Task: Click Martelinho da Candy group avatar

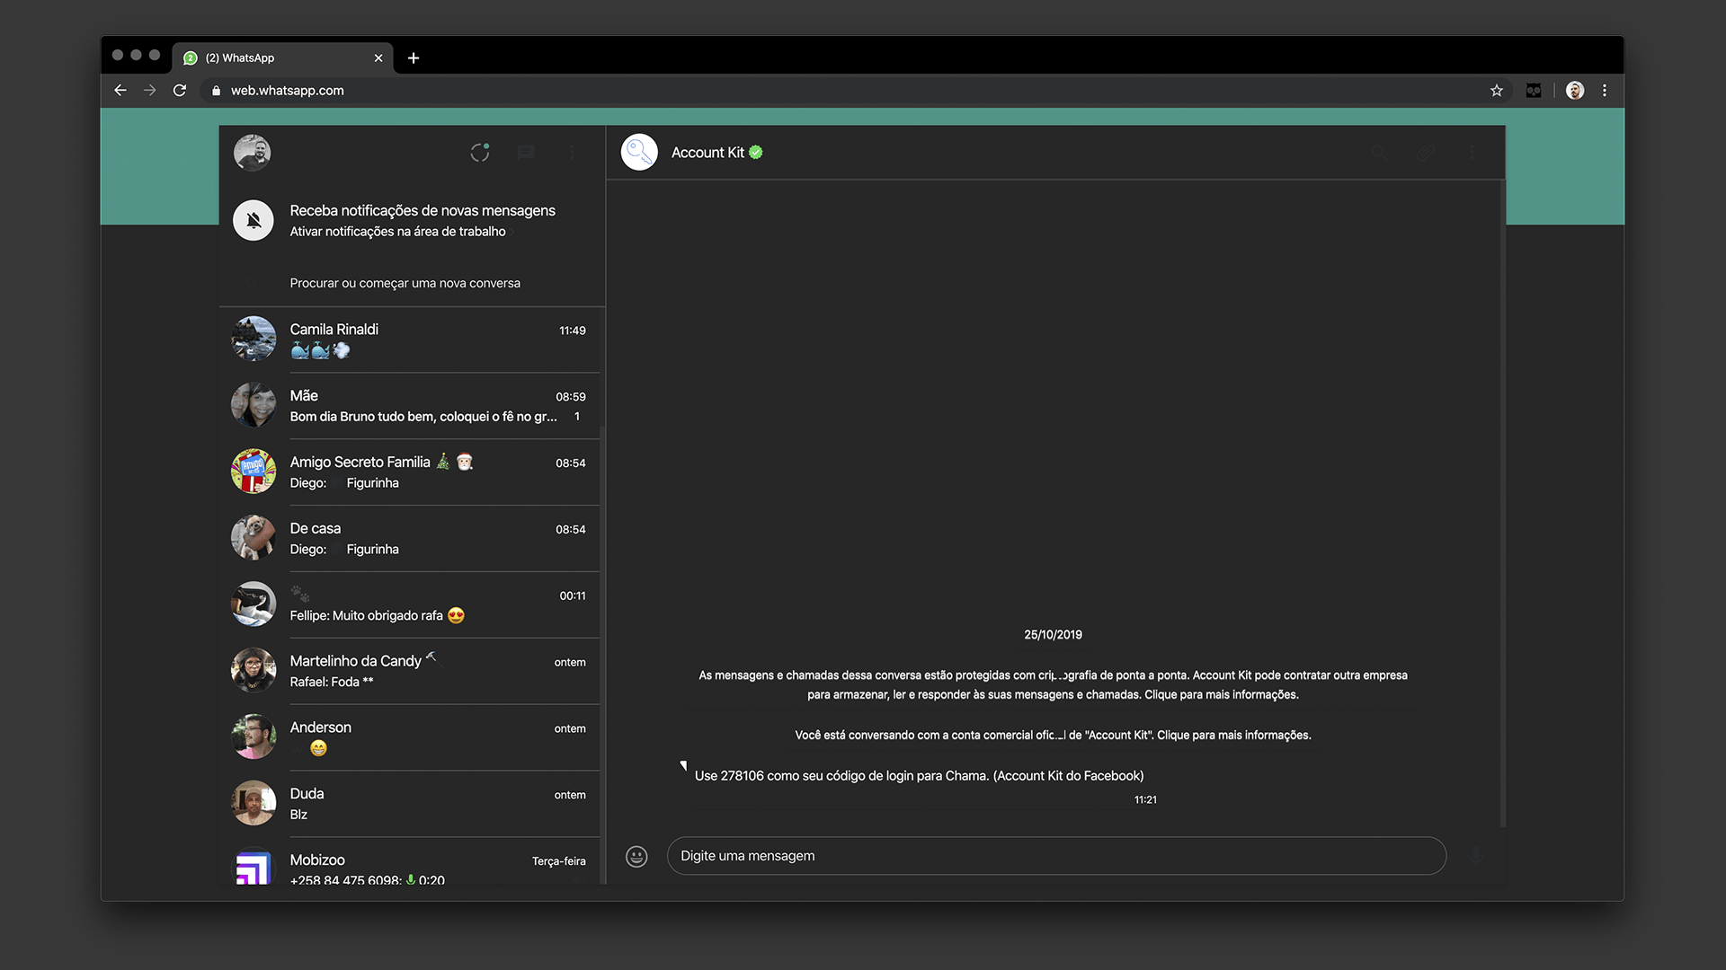Action: click(x=254, y=671)
